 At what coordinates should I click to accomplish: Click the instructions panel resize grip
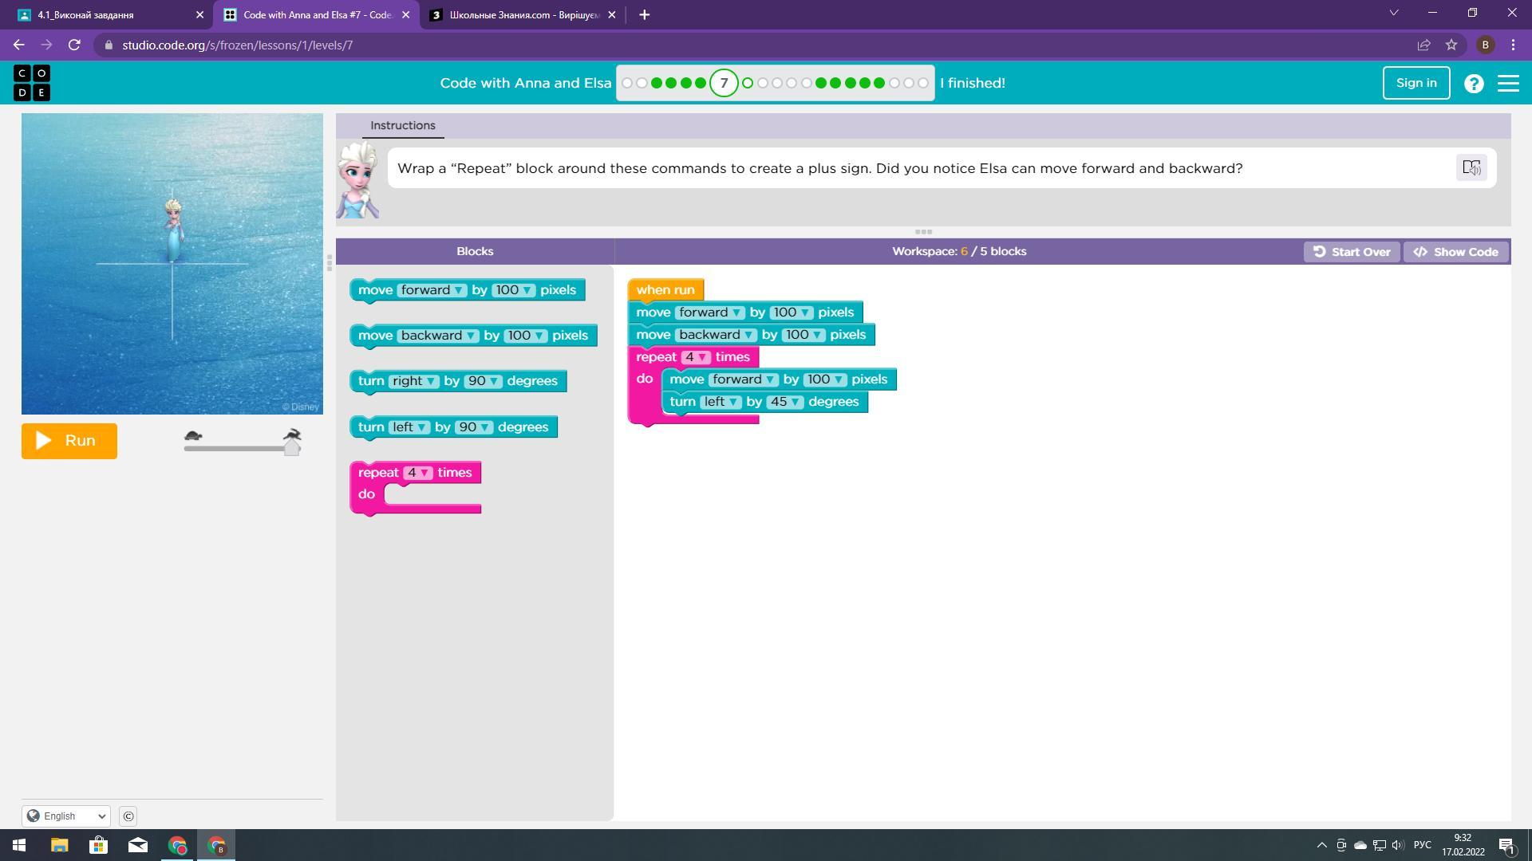point(923,232)
